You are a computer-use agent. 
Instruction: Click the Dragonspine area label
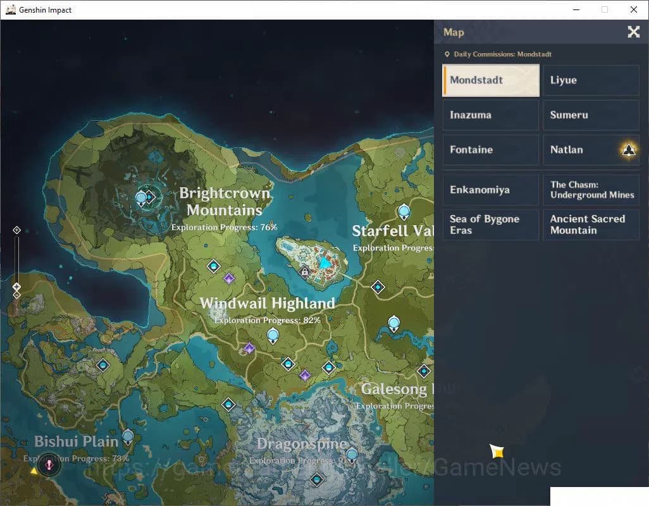point(302,443)
